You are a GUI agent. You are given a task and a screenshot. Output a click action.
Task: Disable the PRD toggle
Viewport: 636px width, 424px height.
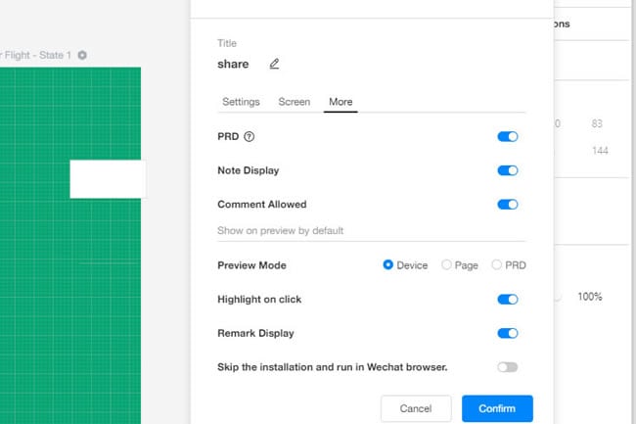[508, 137]
